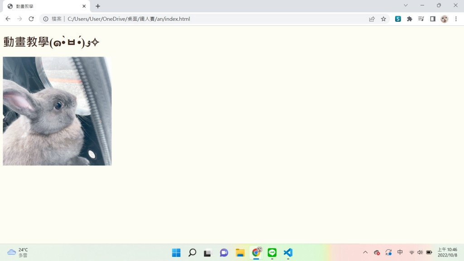Open the volume speaker icon
Viewport: 464px width, 261px height.
click(x=420, y=252)
